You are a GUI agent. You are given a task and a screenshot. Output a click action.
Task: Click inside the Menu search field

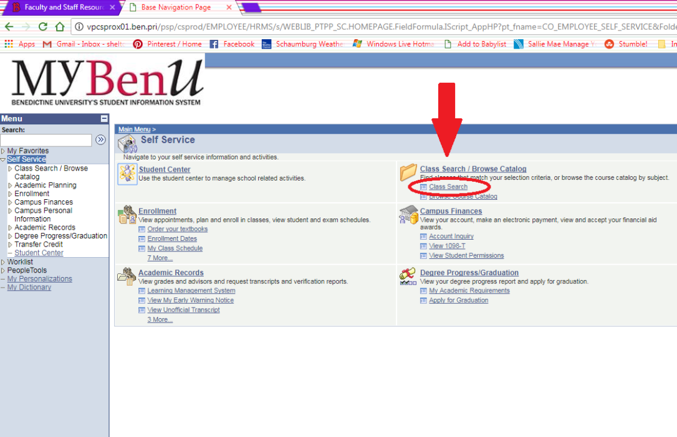pyautogui.click(x=46, y=139)
